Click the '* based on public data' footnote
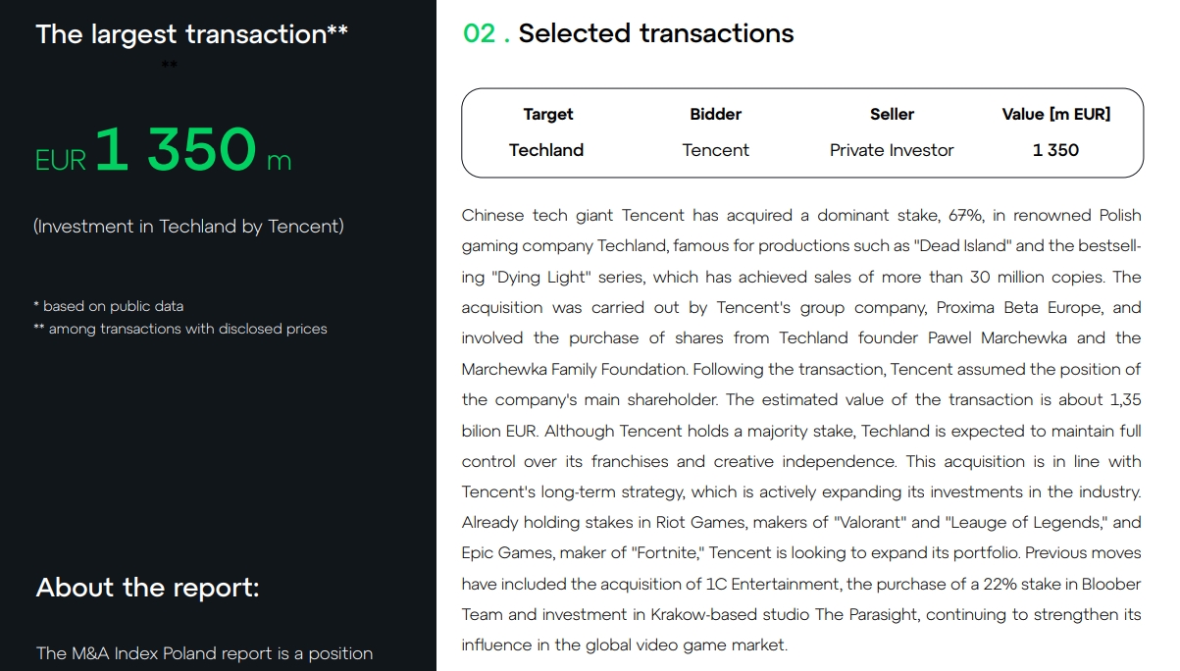The height and width of the screenshot is (671, 1180). (x=108, y=306)
